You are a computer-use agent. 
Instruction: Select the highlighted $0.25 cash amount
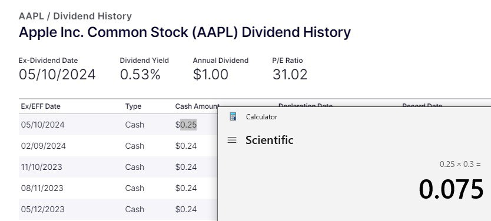pyautogui.click(x=186, y=125)
